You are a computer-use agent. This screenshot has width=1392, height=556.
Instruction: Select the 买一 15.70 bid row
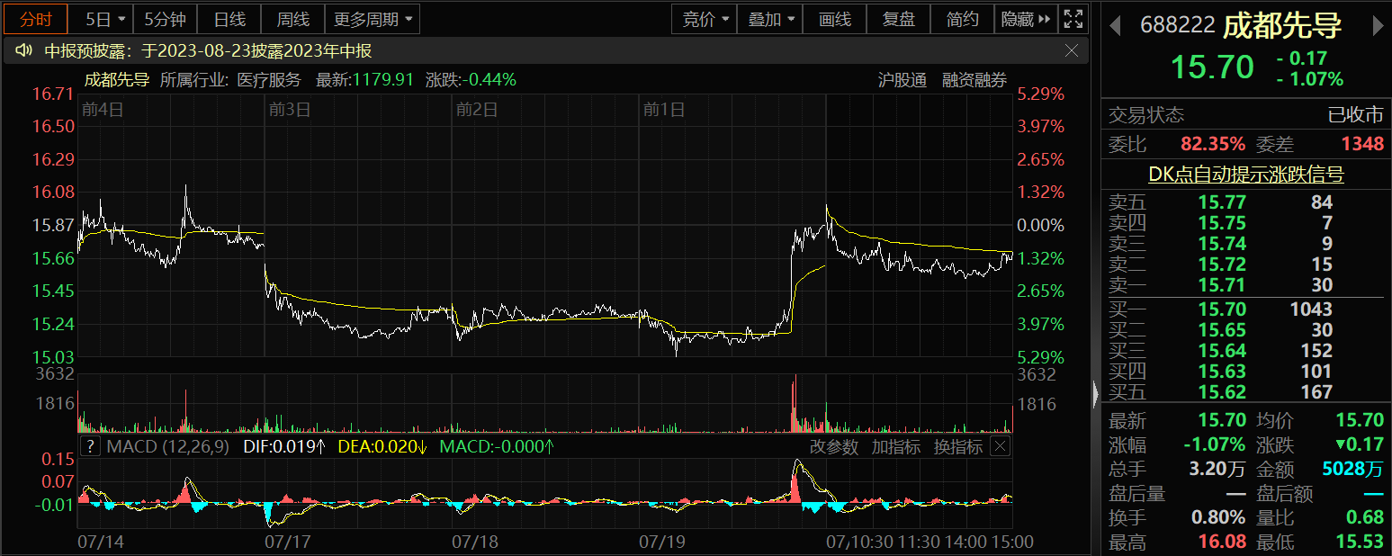1246,309
